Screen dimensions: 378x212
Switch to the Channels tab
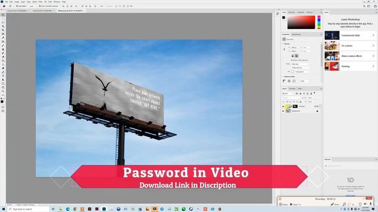[x=292, y=89]
